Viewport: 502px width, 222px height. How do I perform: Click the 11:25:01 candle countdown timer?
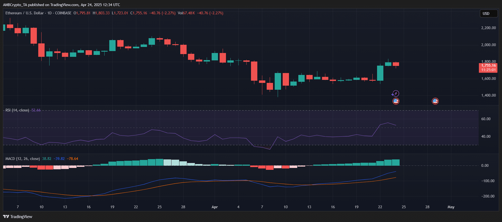click(489, 70)
